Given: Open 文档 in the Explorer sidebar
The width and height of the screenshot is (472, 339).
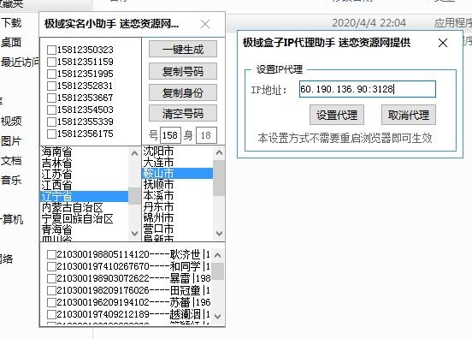Looking at the screenshot, I should pyautogui.click(x=11, y=161).
